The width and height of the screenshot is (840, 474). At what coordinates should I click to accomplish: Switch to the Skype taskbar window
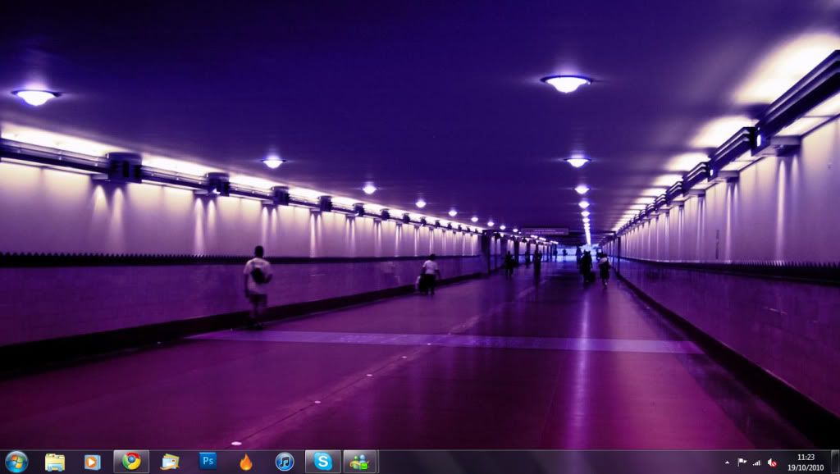tap(323, 461)
